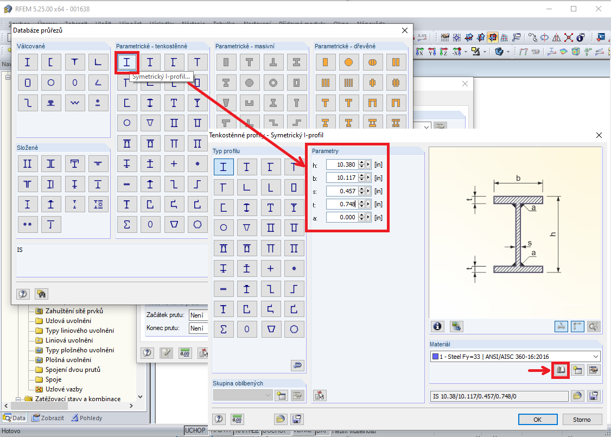Save cross-section with floppy icon beside name field

(594, 396)
